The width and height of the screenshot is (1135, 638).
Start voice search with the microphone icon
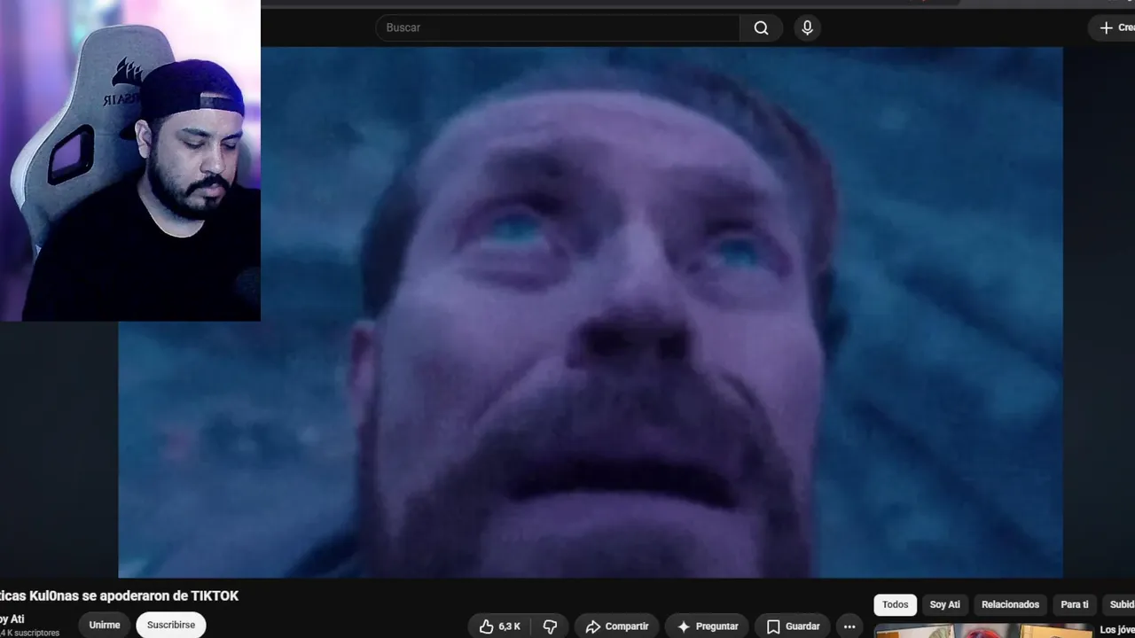807,27
